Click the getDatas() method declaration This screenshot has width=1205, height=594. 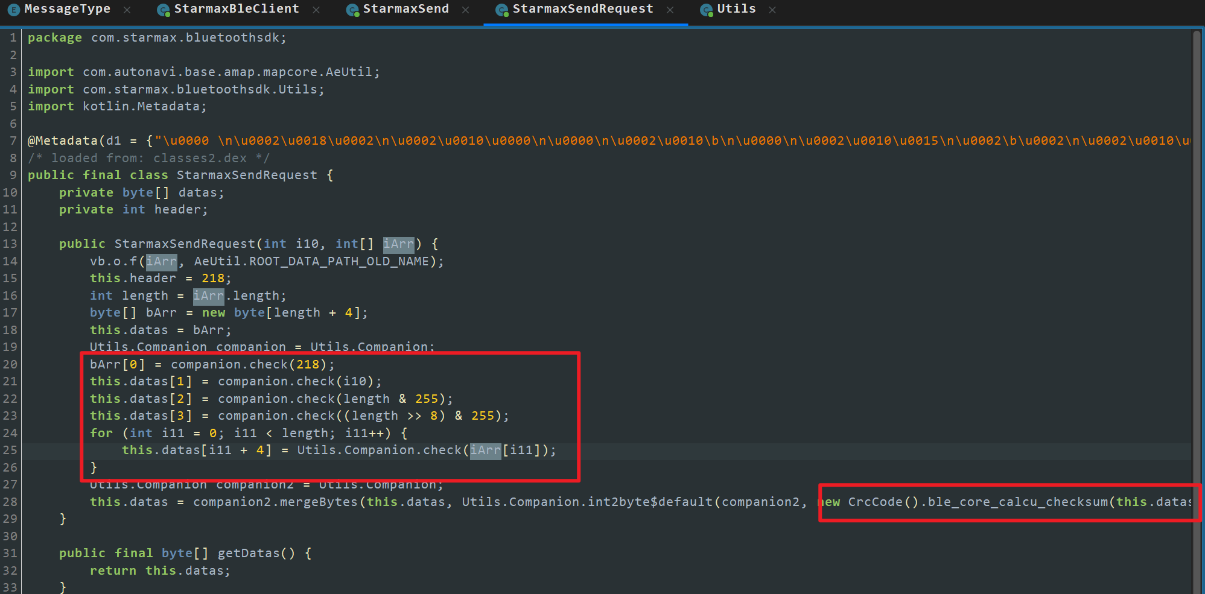(x=186, y=553)
